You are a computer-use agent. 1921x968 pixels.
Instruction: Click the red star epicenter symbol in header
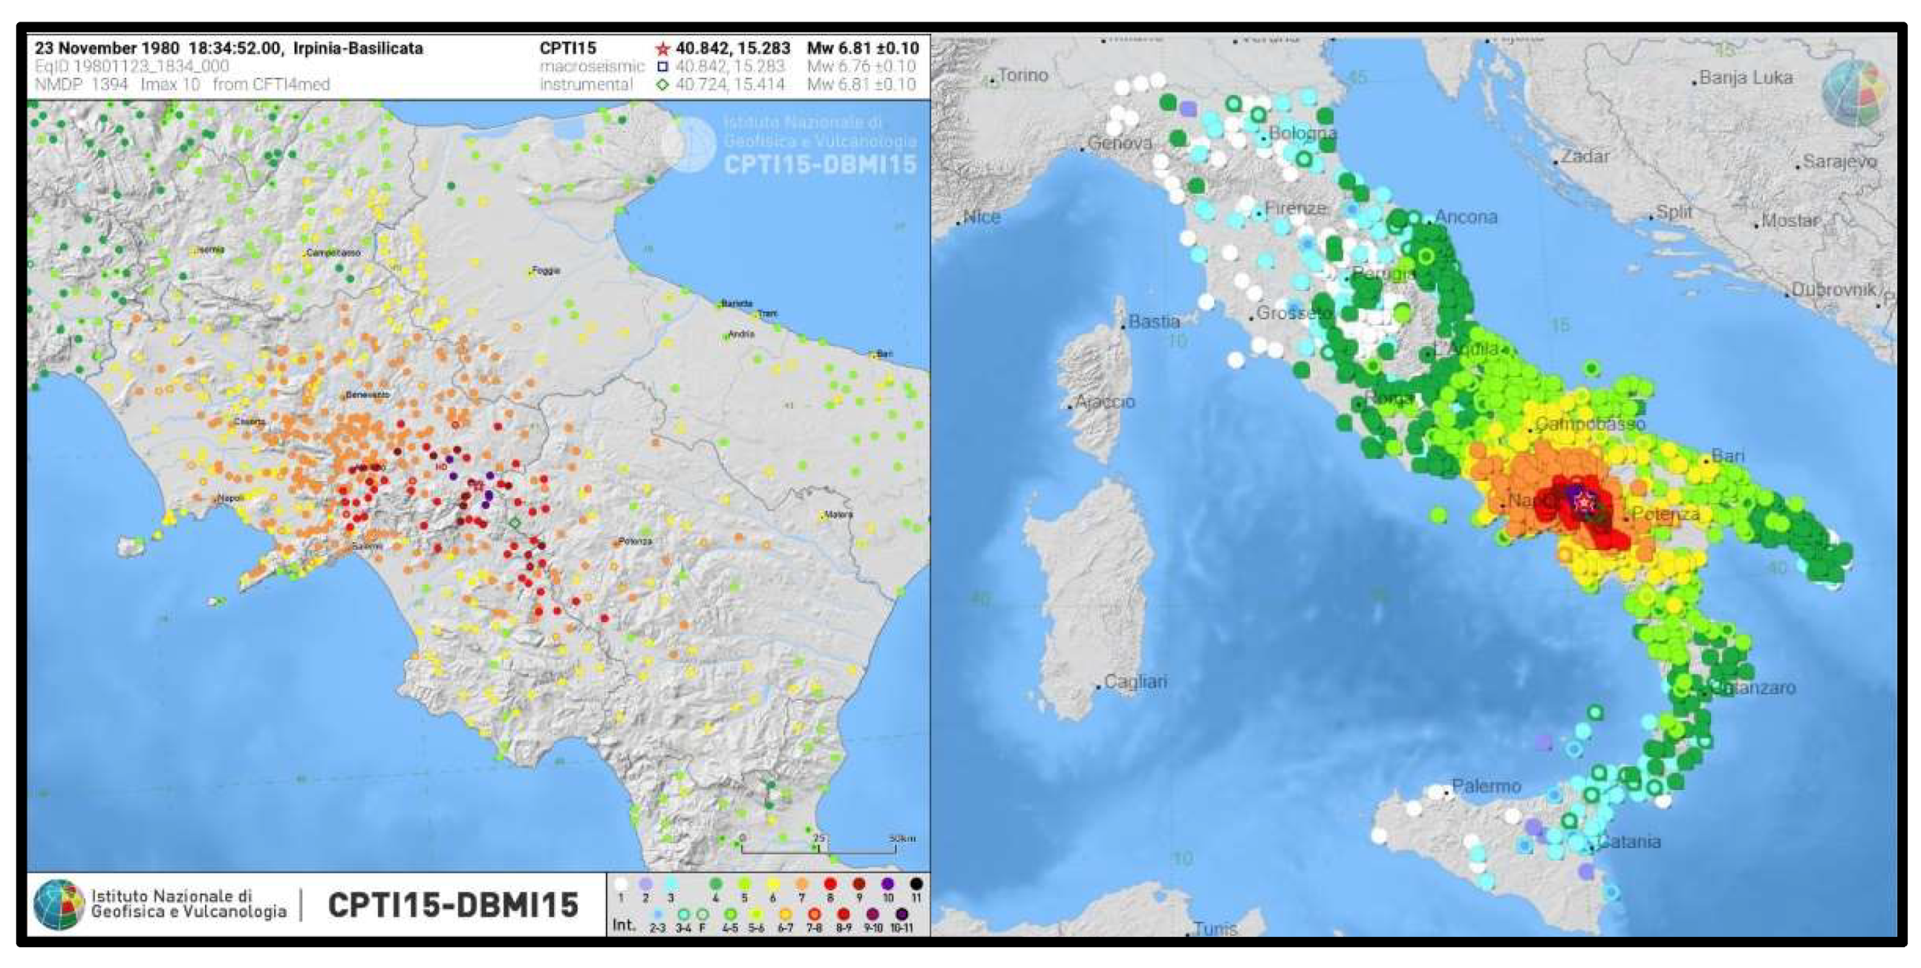click(x=662, y=48)
